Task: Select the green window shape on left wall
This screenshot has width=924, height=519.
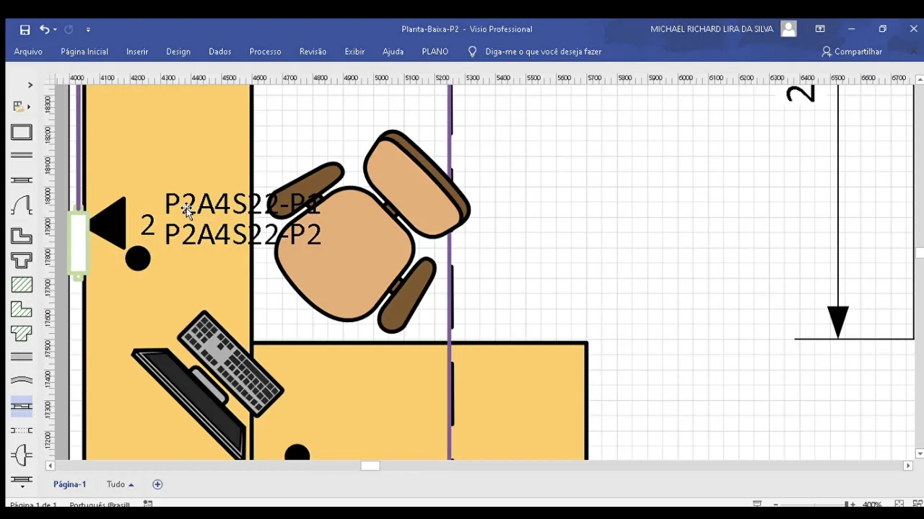Action: (x=78, y=242)
